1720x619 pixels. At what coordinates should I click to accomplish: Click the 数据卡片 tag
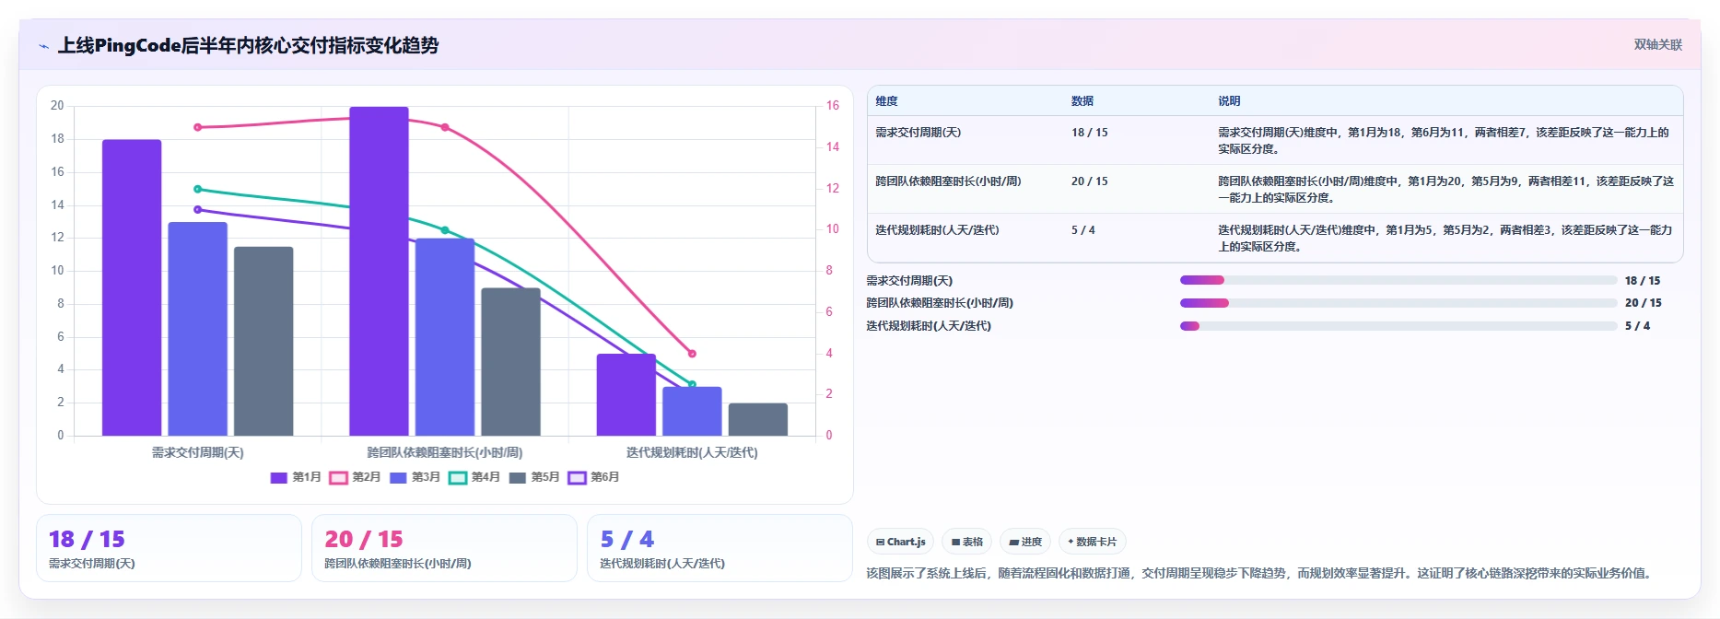click(x=1093, y=542)
